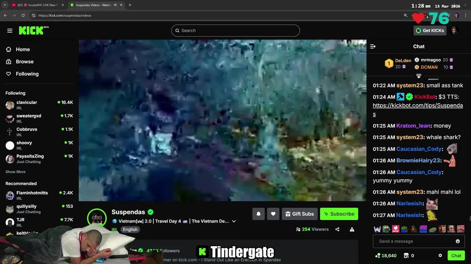Viewport: 471px width, 264px height.
Task: Open Browse in sidebar
Action: [25, 62]
